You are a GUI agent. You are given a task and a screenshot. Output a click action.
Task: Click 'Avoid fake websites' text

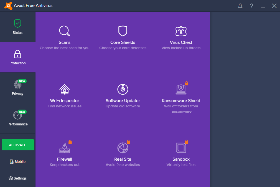tap(123, 165)
